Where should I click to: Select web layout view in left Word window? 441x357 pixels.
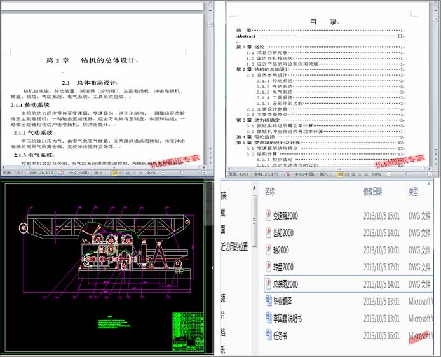[x=127, y=172]
